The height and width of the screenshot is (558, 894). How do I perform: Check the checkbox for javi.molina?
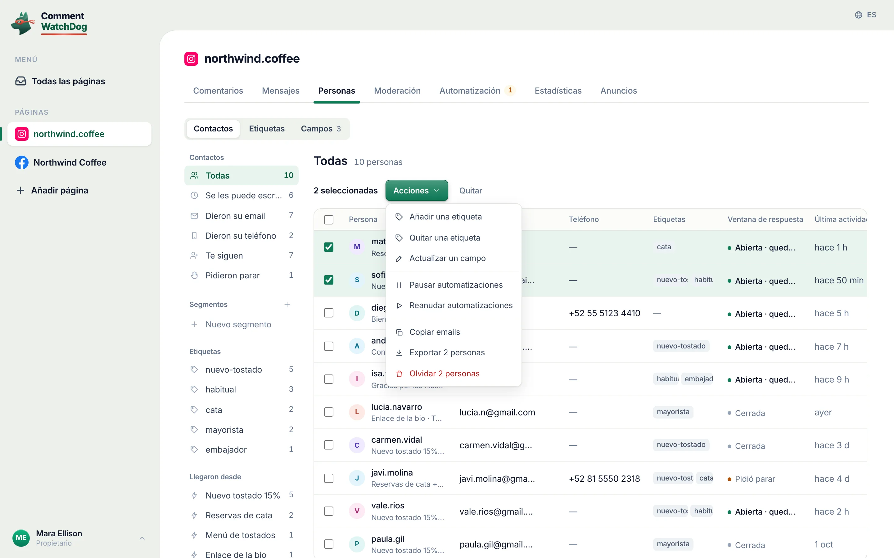click(x=328, y=478)
